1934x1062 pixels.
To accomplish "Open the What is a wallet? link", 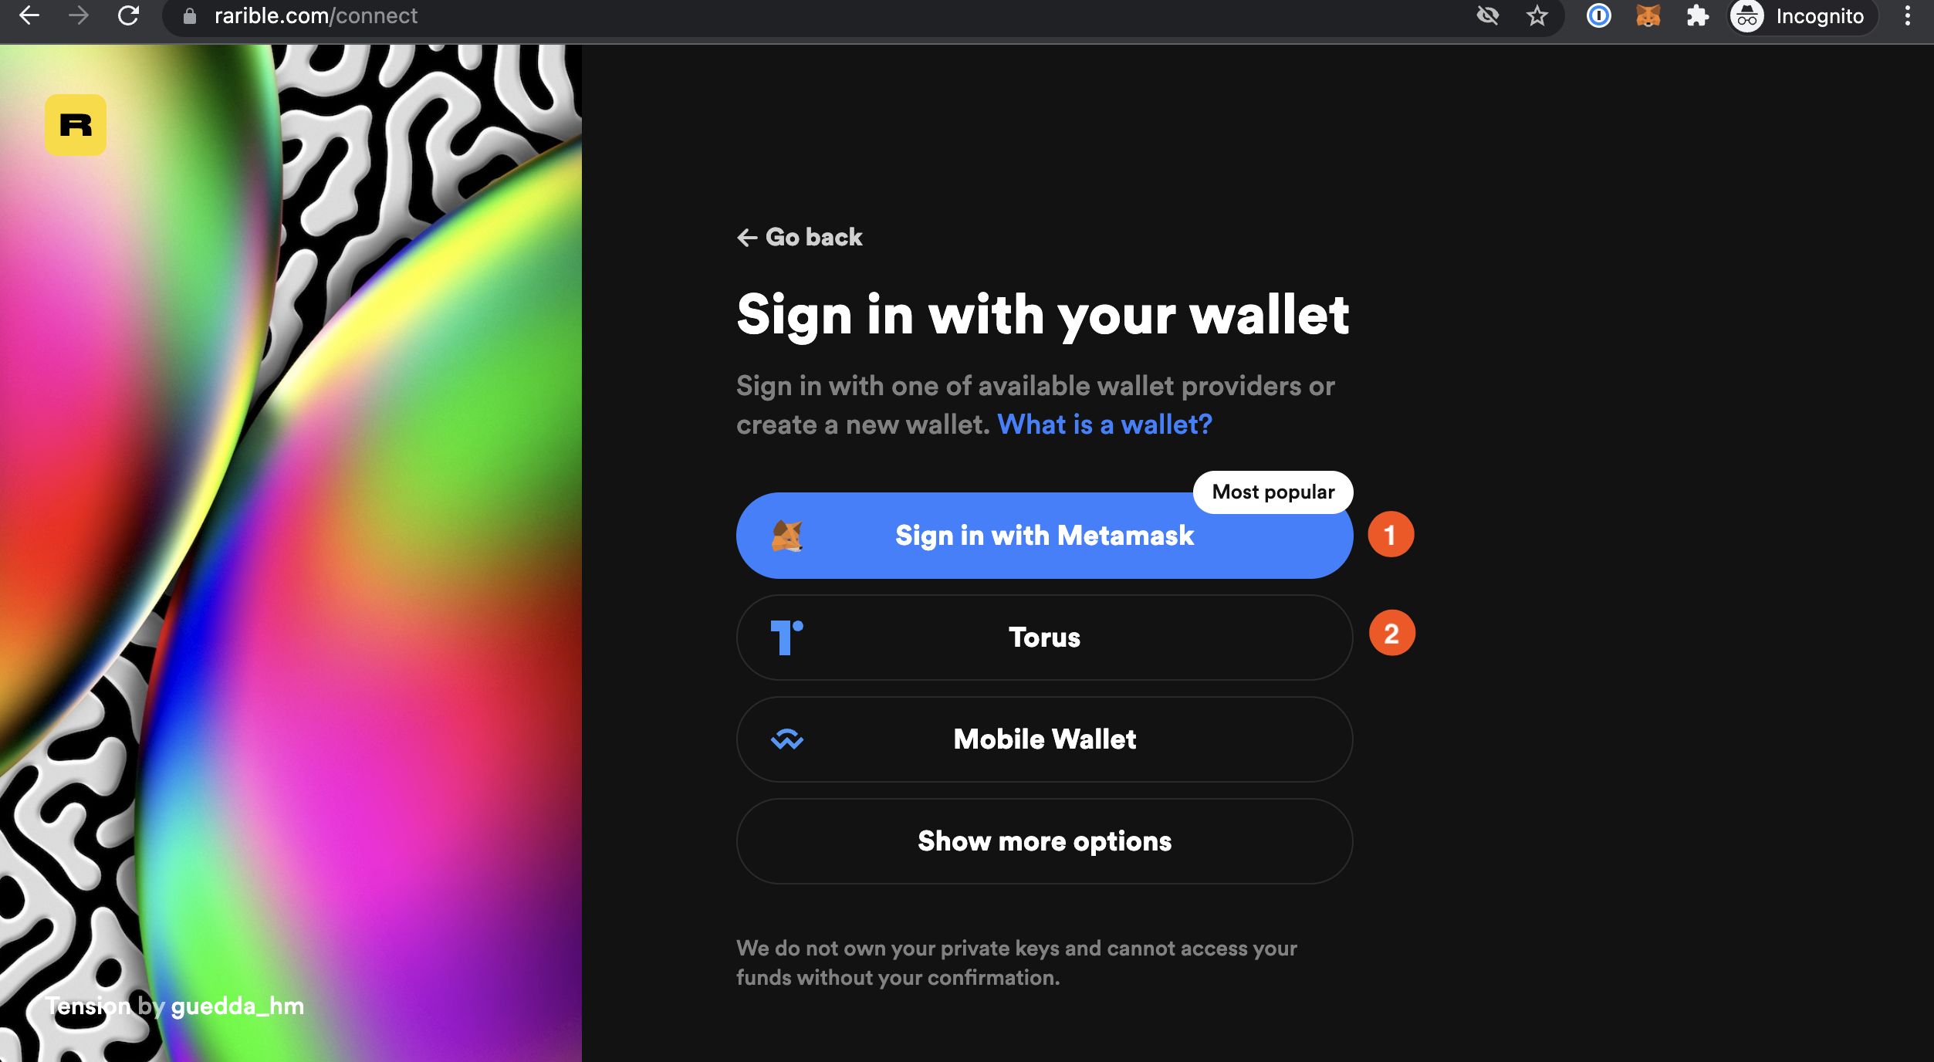I will [x=1104, y=424].
